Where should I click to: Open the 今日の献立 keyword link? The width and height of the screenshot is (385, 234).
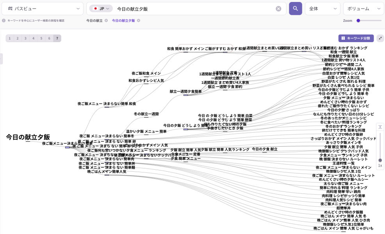pos(94,21)
